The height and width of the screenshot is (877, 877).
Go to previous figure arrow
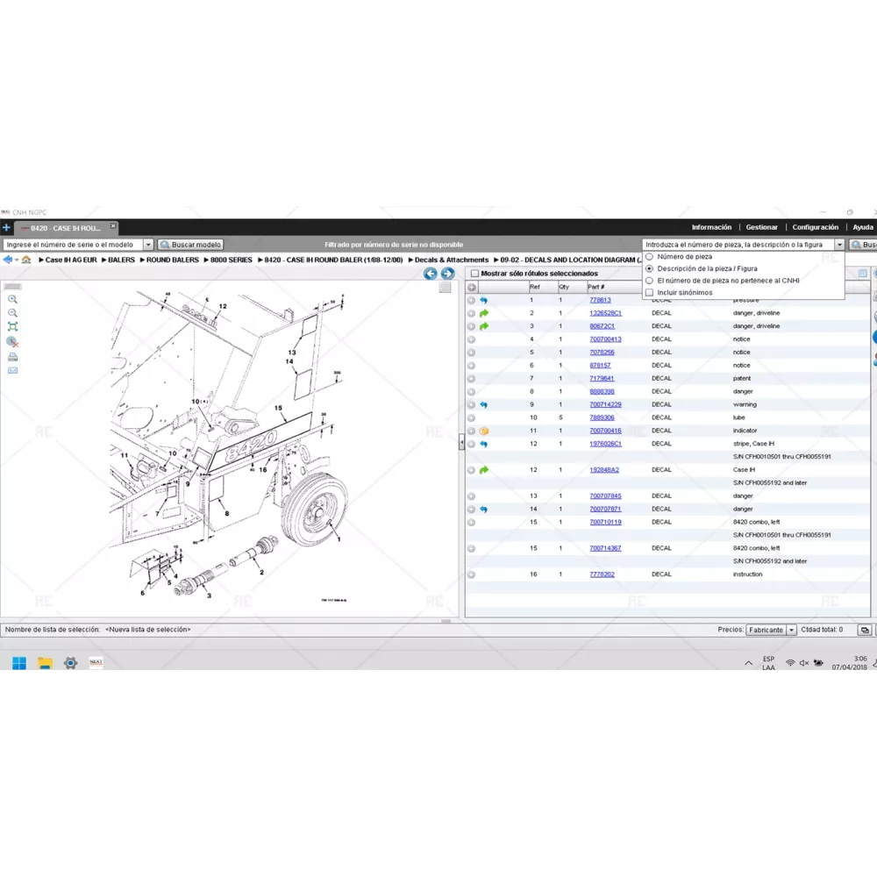(431, 274)
